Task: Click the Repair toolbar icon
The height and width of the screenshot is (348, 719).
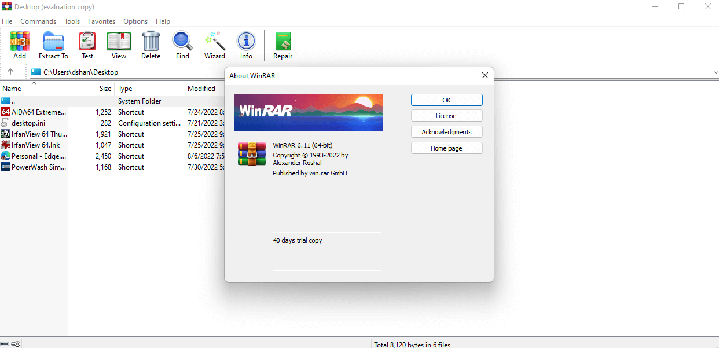Action: pyautogui.click(x=283, y=42)
